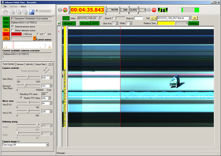
Task: Switch to the Add info tab
Action: pos(29,64)
